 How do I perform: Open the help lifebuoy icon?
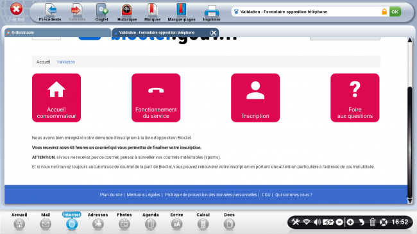[x=384, y=222]
